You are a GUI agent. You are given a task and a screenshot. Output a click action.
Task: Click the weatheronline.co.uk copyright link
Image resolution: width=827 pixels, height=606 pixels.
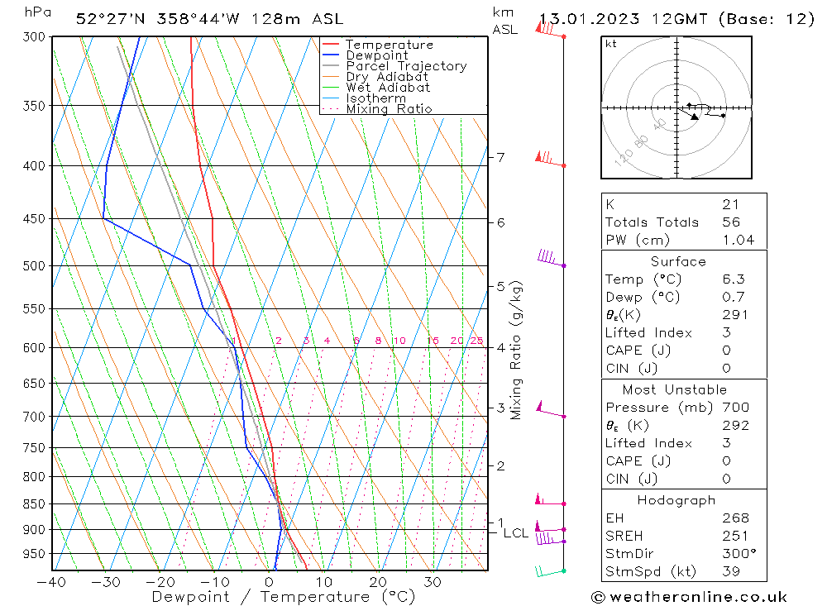[x=690, y=597]
